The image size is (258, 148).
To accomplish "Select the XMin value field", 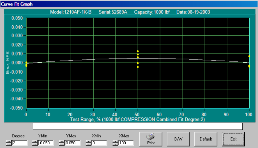I will coord(99,143).
